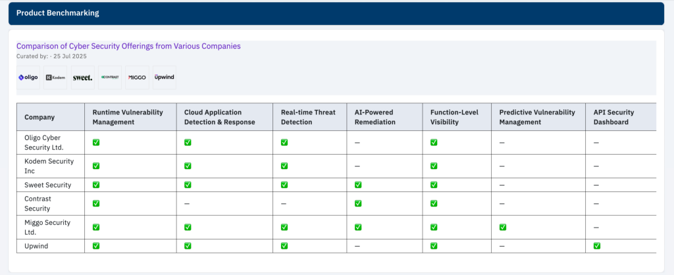Select the Oligo Cyber Security Ltd. row name
This screenshot has width=674, height=275.
click(44, 142)
